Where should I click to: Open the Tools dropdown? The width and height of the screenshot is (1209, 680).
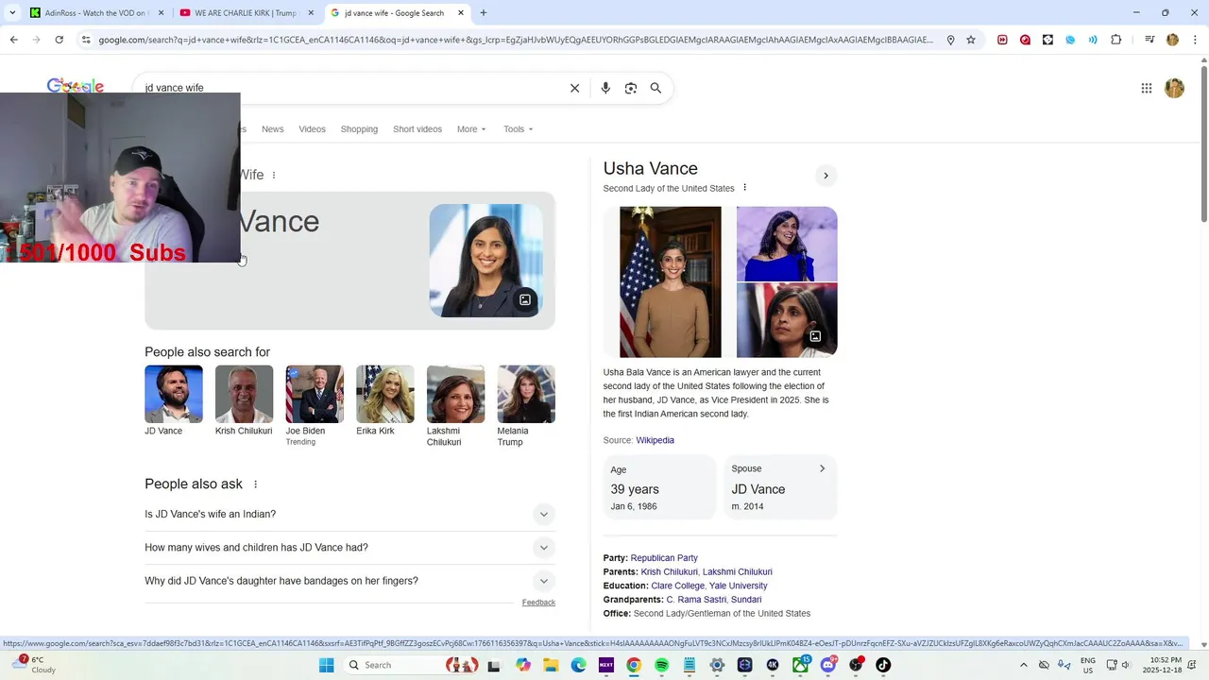click(x=518, y=129)
